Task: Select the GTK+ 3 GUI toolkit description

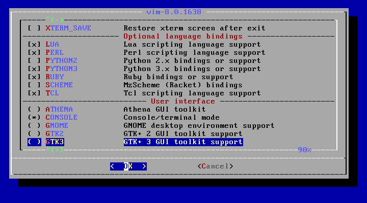Action: pos(183,142)
